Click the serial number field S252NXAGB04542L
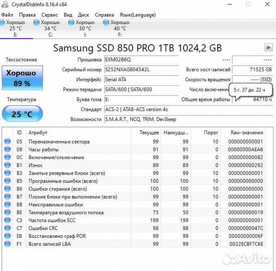The image size is (276, 271). coord(142,70)
